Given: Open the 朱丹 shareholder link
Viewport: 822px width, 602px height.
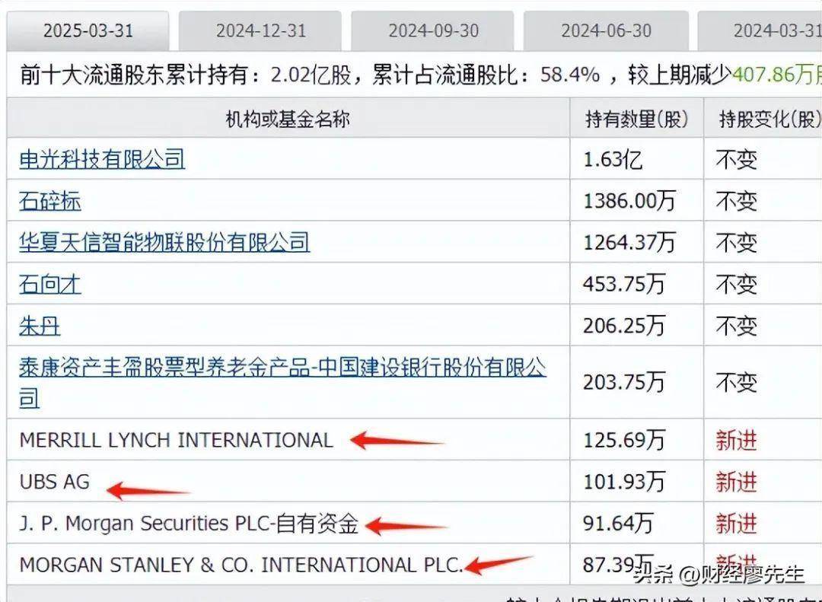Looking at the screenshot, I should [40, 326].
